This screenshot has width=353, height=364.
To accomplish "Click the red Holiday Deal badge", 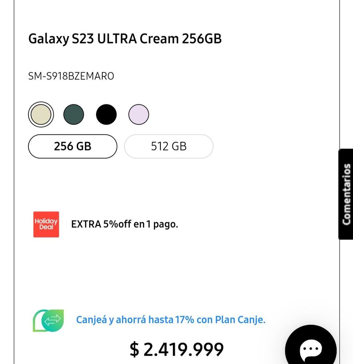I will 46,224.
